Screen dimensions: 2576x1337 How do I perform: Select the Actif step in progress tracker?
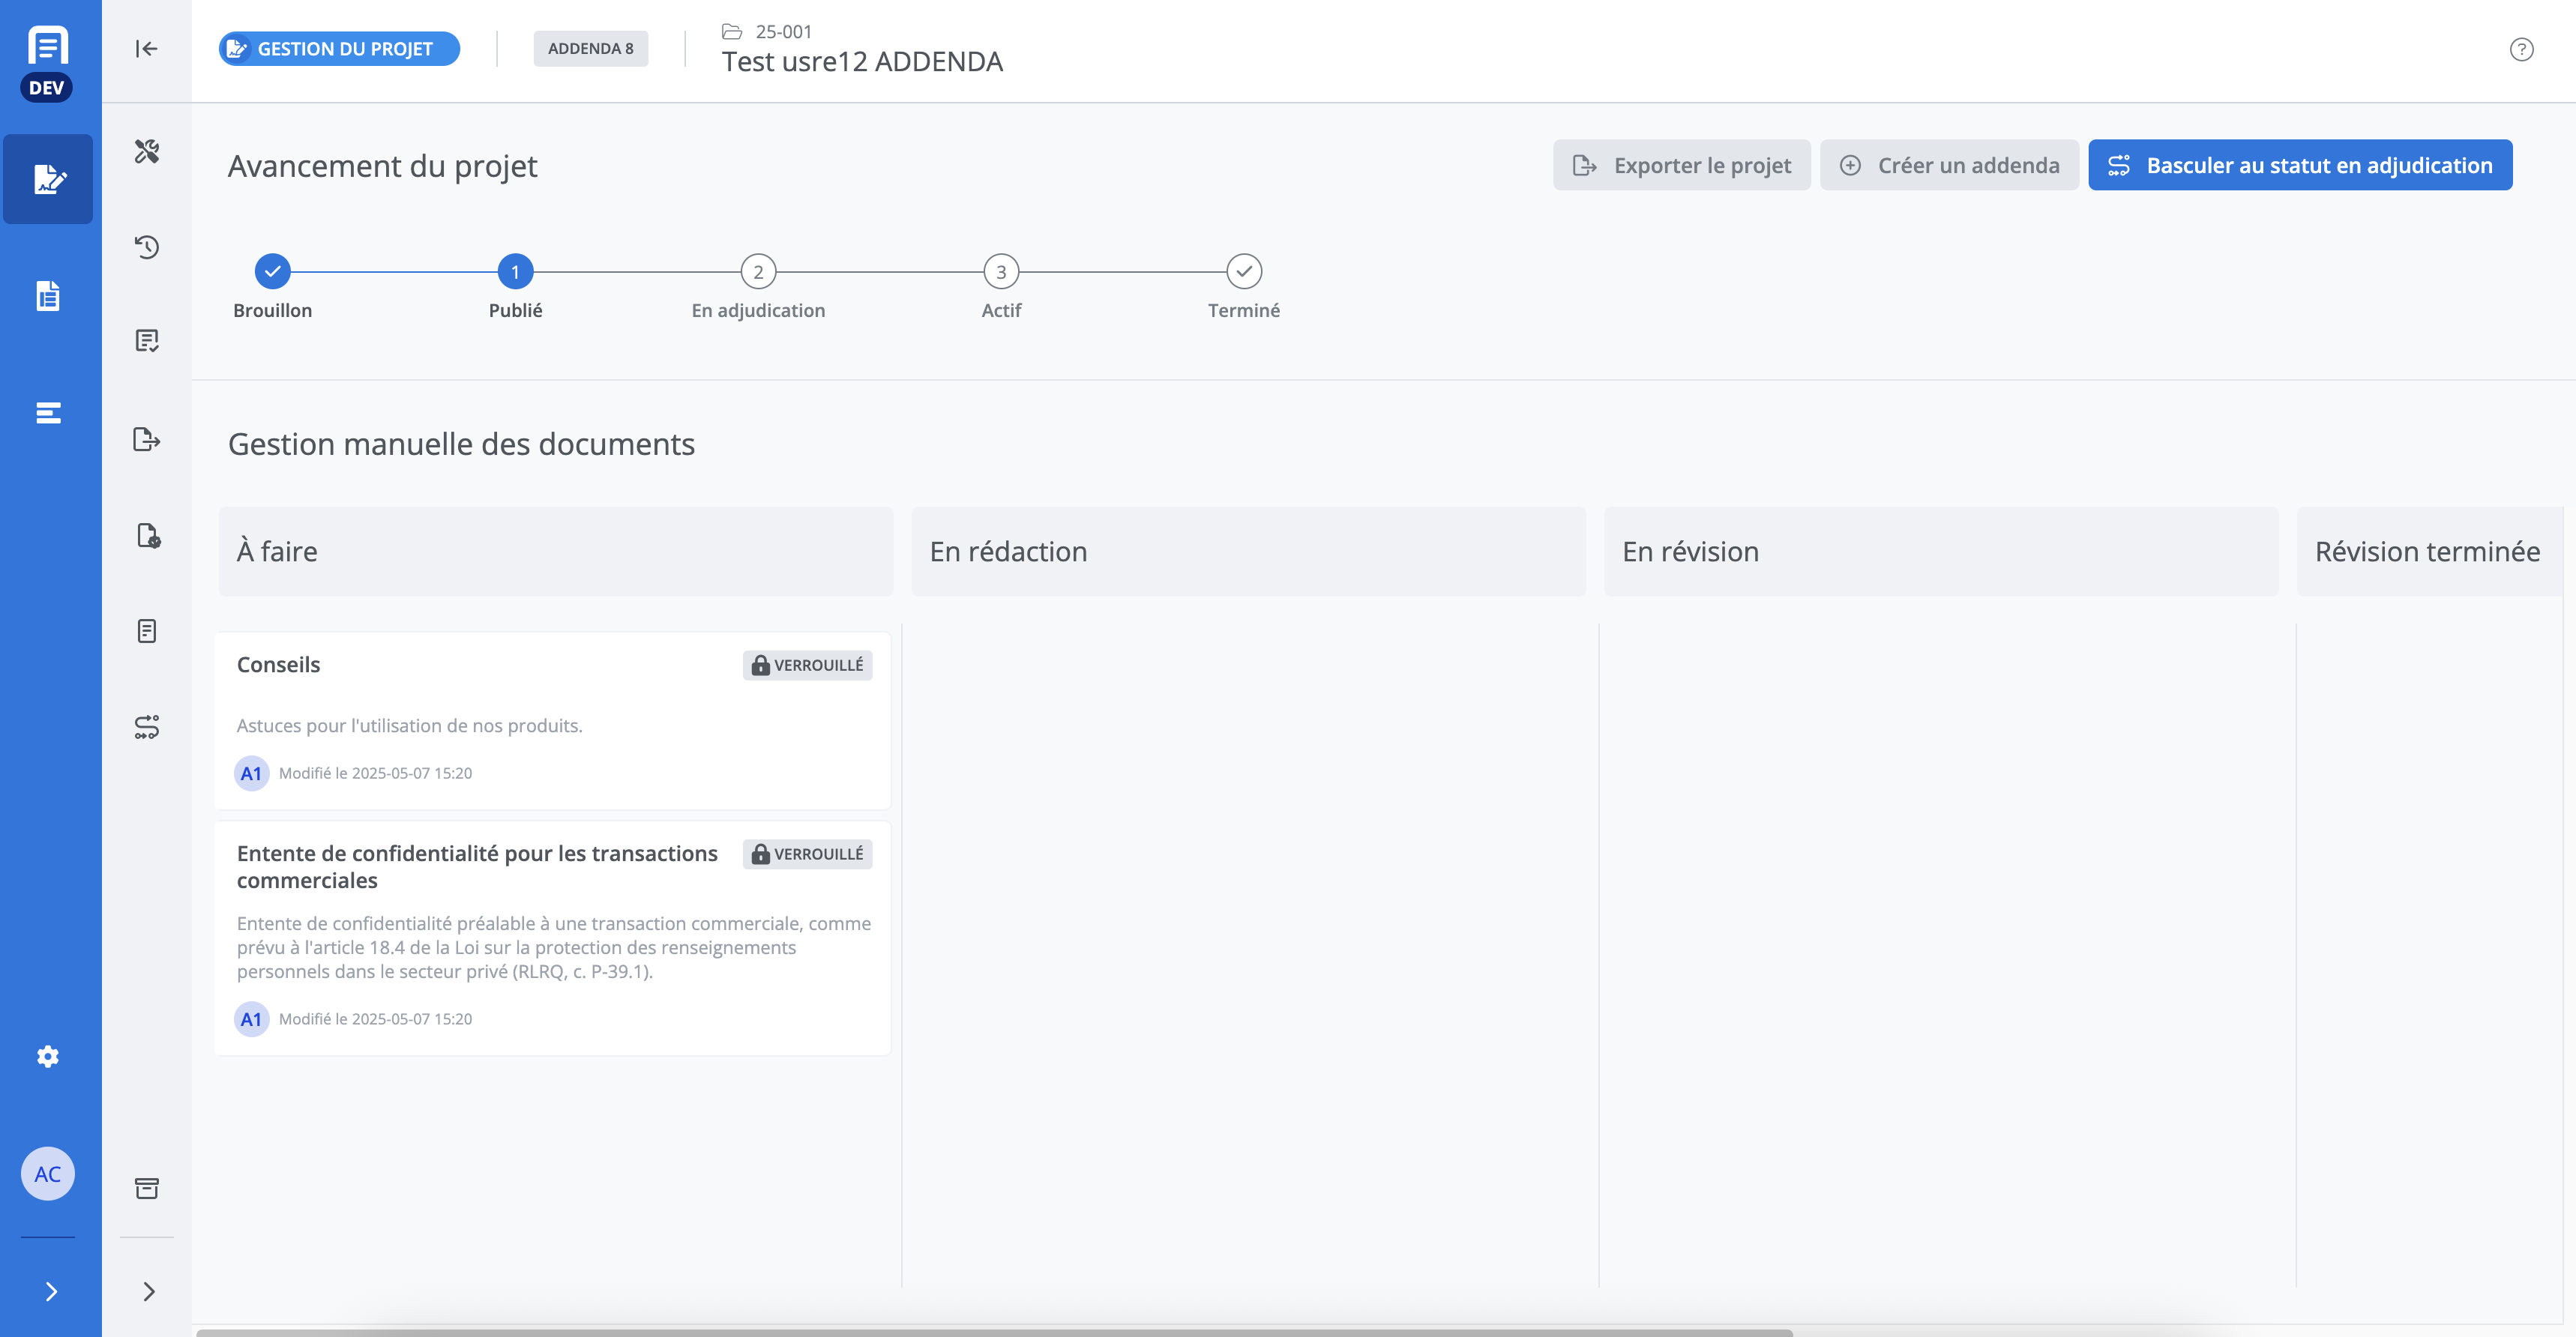tap(1001, 272)
